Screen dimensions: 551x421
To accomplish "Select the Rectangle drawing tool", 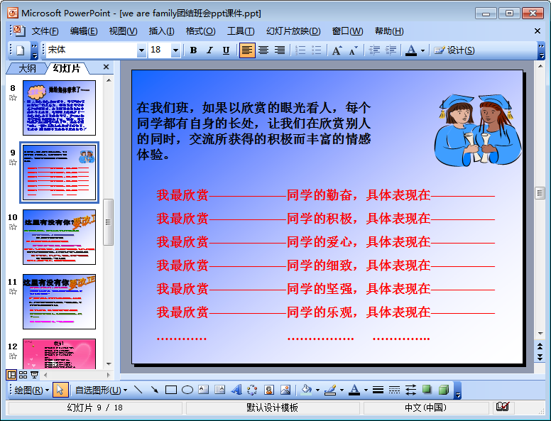I will click(171, 390).
